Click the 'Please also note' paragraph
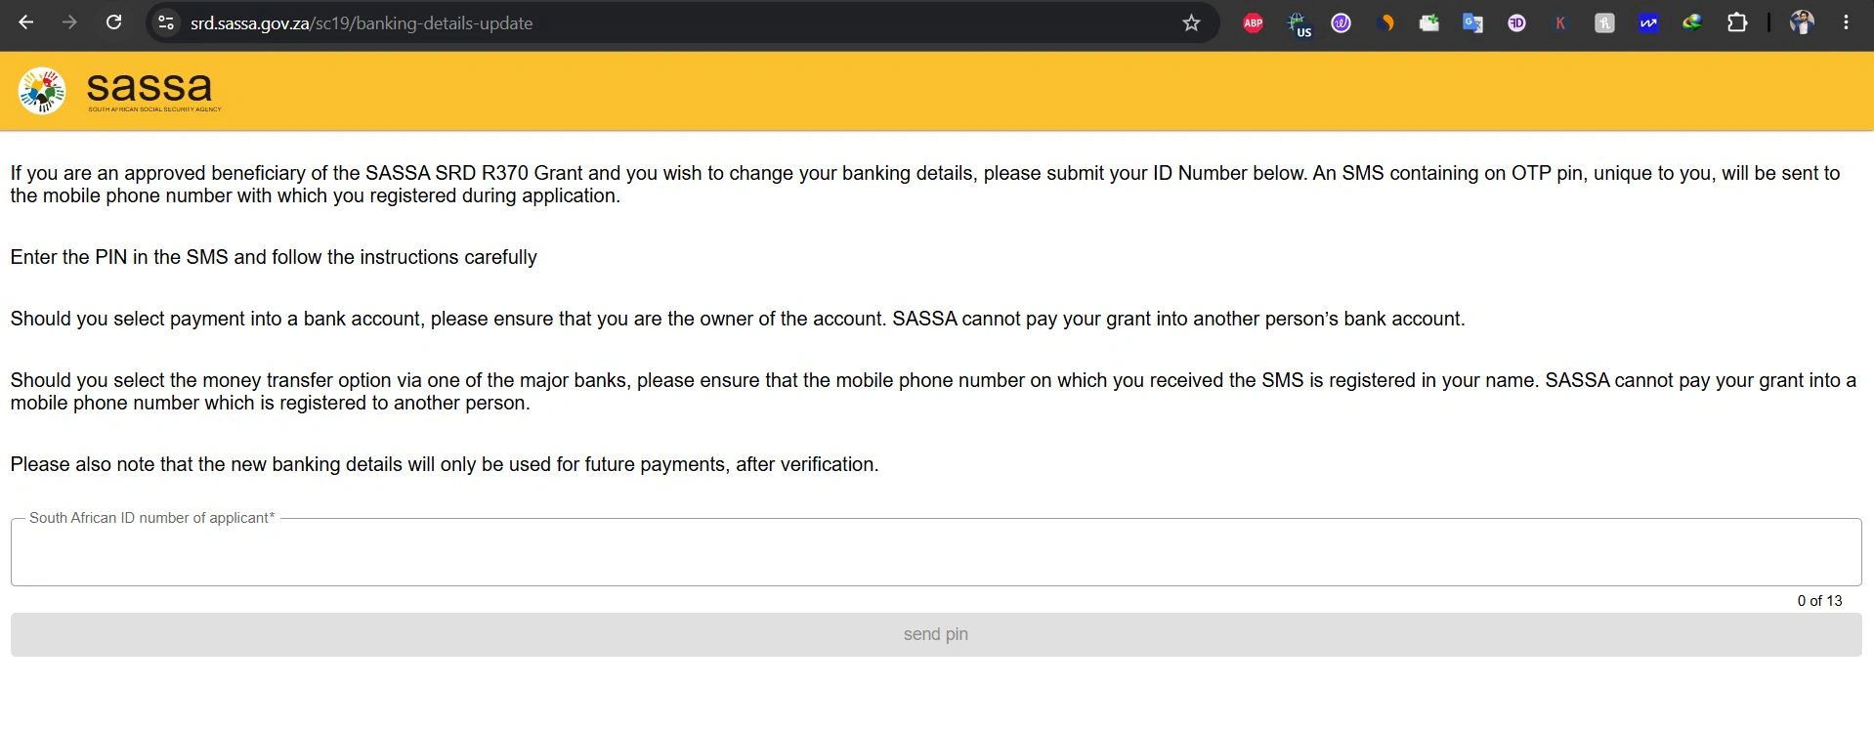Screen dimensions: 1874x730 [x=445, y=464]
